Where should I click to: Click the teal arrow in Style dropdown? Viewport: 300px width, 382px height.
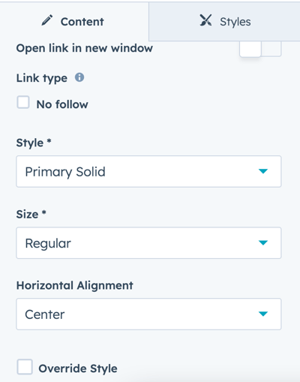263,171
